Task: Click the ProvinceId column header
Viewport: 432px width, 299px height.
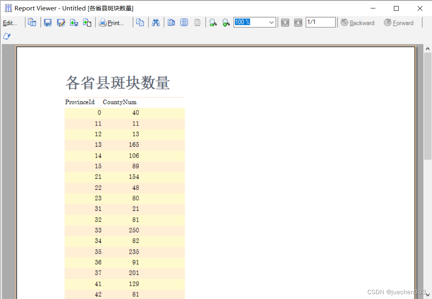Action: pos(80,102)
